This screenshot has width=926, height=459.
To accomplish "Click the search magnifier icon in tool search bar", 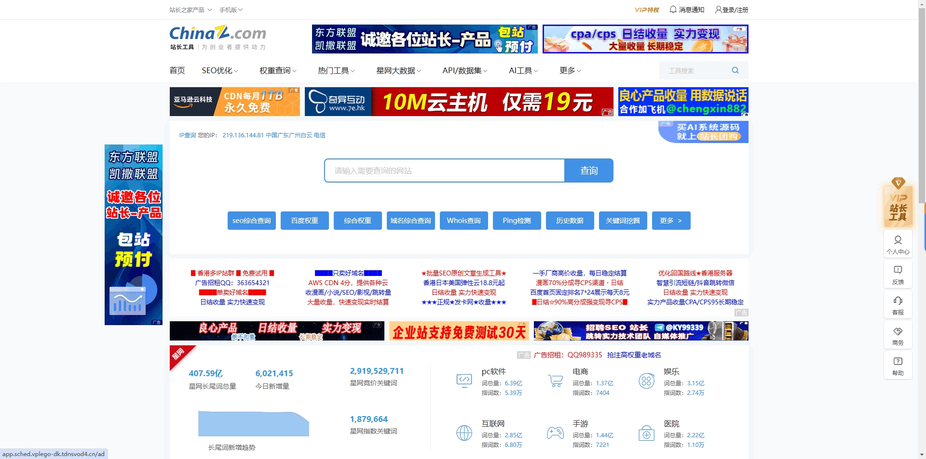I will pyautogui.click(x=735, y=70).
